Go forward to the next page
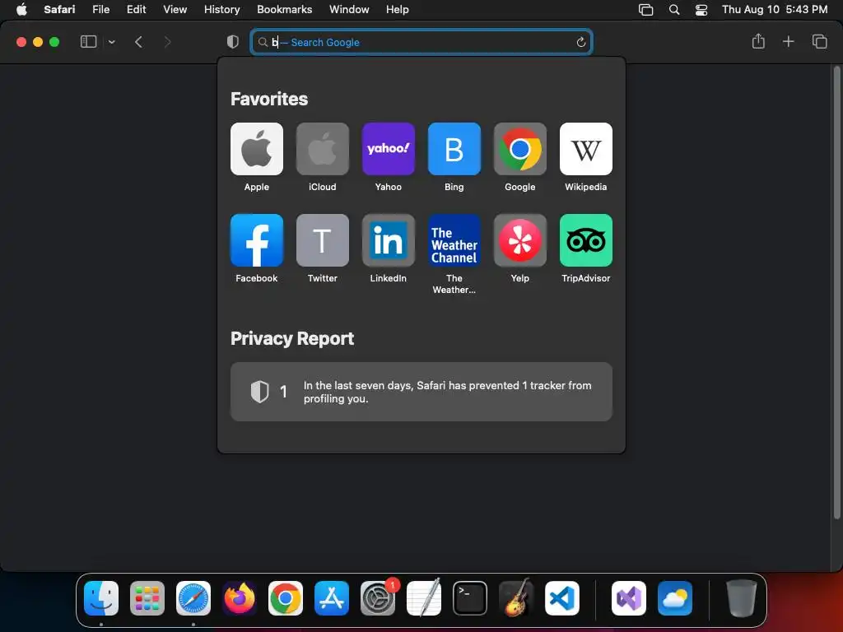Image resolution: width=843 pixels, height=632 pixels. click(167, 42)
